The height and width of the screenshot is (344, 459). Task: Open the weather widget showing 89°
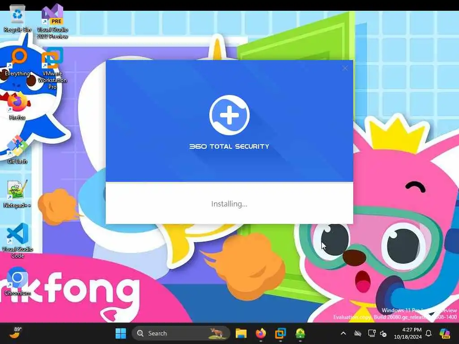click(16, 333)
